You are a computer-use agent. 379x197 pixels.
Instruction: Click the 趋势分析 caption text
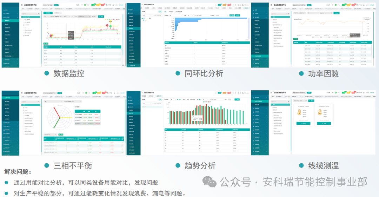(x=200, y=165)
